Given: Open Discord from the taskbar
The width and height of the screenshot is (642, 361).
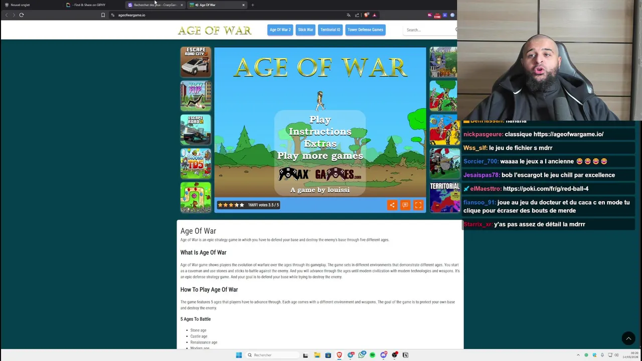Looking at the screenshot, I should 384,355.
